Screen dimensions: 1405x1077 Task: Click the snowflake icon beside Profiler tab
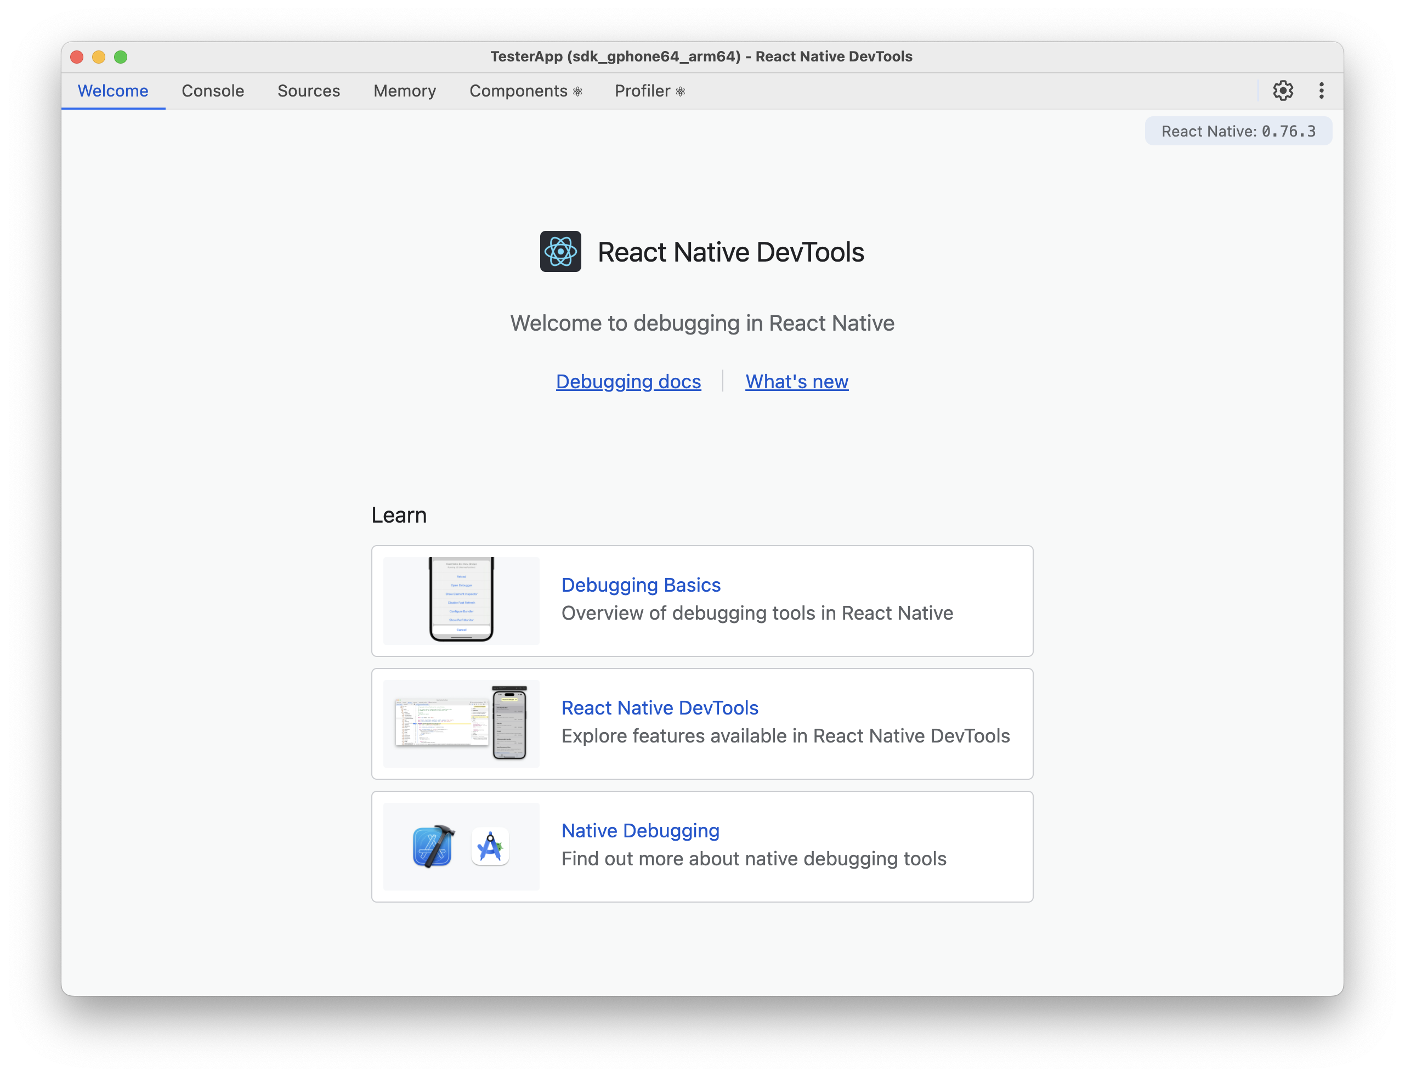click(x=681, y=91)
